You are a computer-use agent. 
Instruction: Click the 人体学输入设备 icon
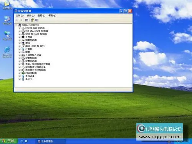coord(23,55)
